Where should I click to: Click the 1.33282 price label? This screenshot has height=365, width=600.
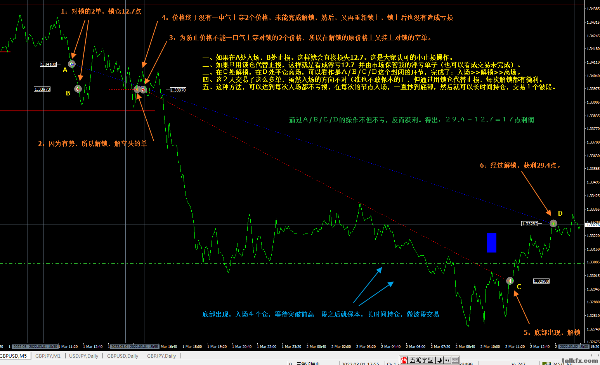click(530, 224)
